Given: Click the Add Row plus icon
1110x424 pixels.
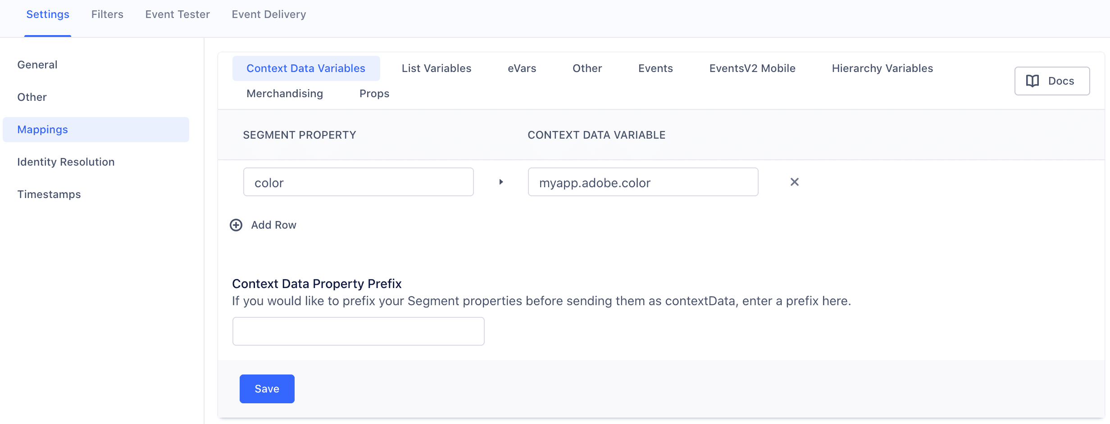Looking at the screenshot, I should pos(236,225).
